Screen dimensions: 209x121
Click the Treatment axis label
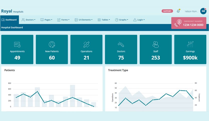click(x=199, y=97)
